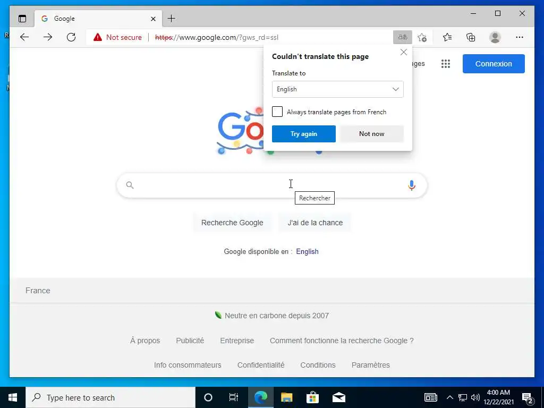Open the Collections panel
The height and width of the screenshot is (408, 544).
(x=471, y=37)
